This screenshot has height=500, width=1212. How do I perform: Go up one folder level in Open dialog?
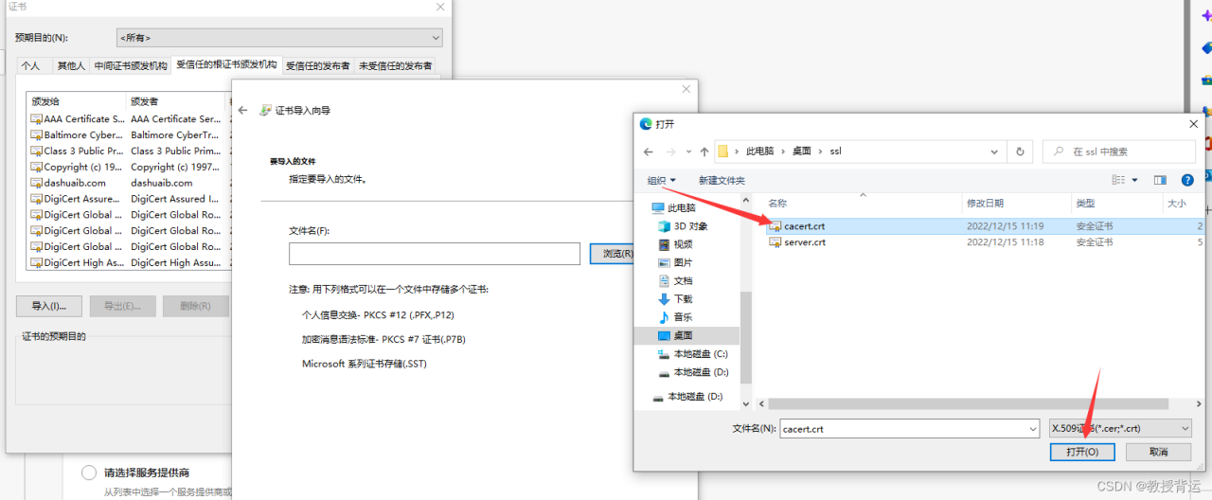pos(704,152)
